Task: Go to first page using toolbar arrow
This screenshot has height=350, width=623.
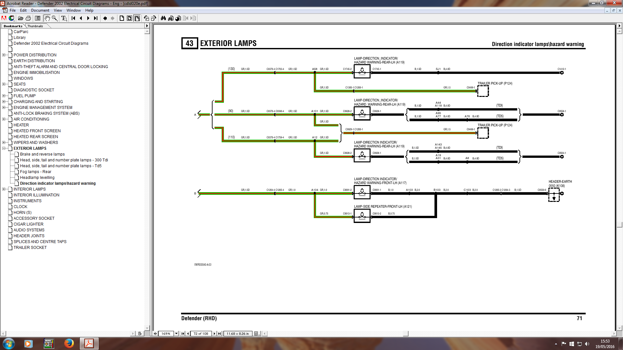Action: [x=73, y=18]
